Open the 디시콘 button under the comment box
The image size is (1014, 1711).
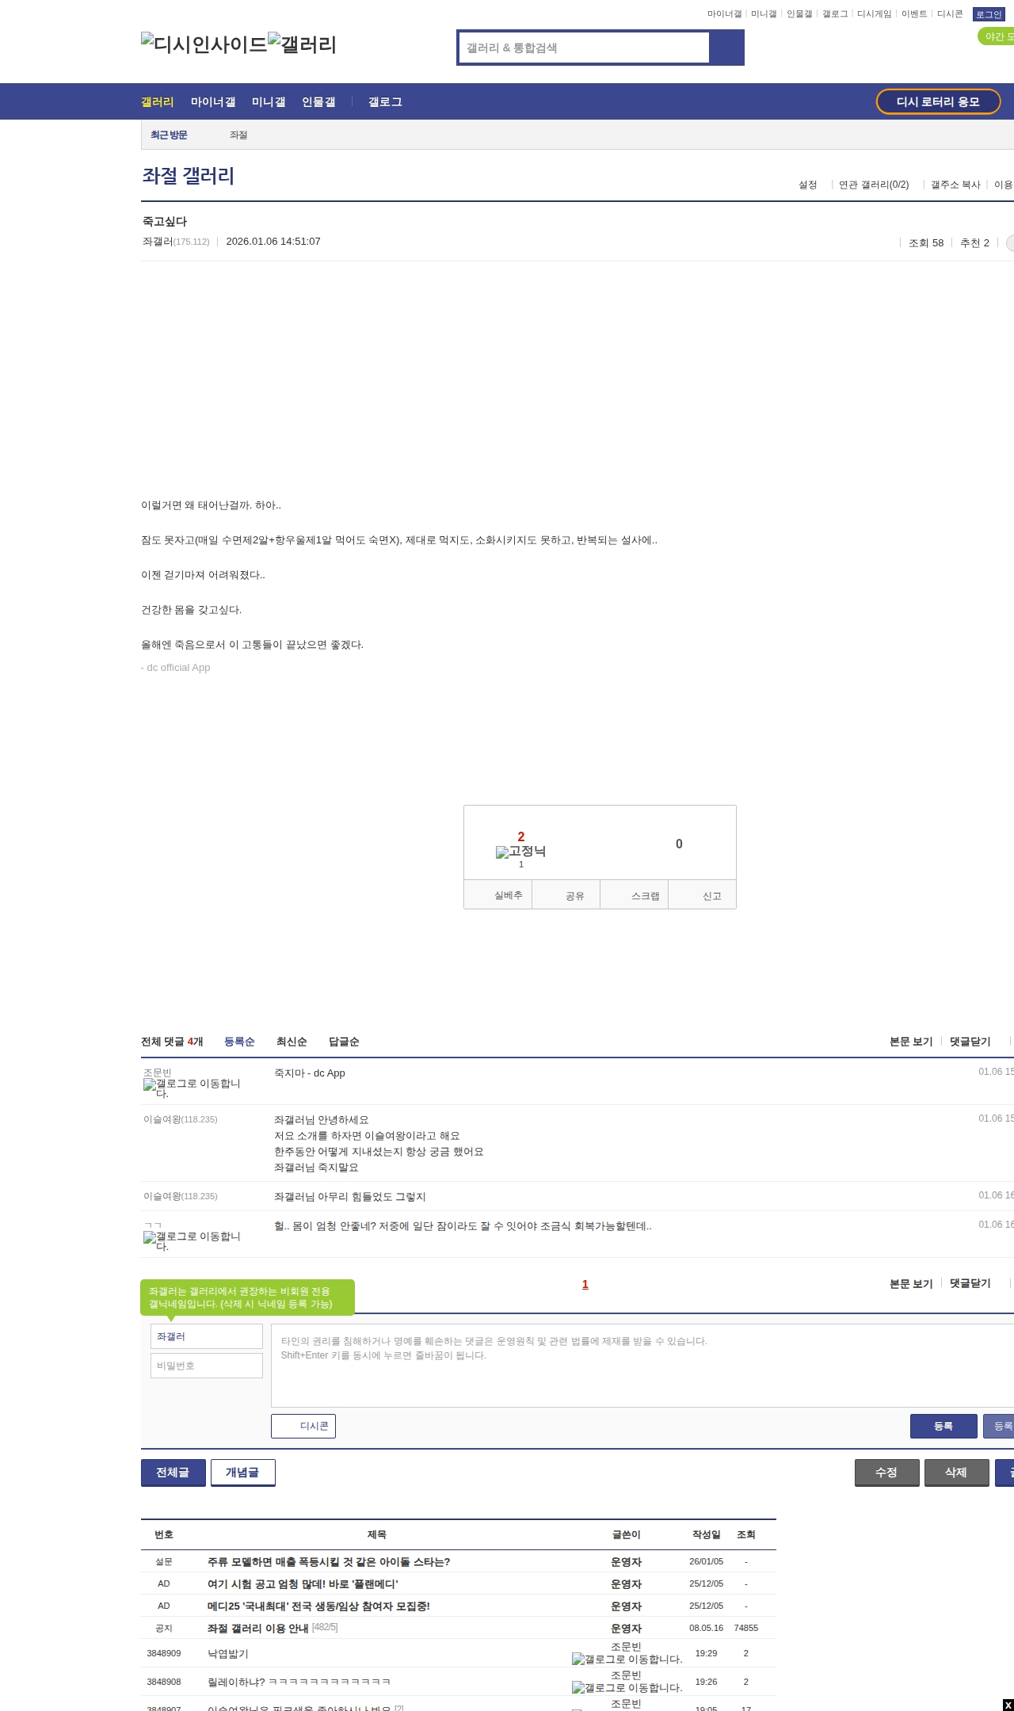(x=303, y=1426)
